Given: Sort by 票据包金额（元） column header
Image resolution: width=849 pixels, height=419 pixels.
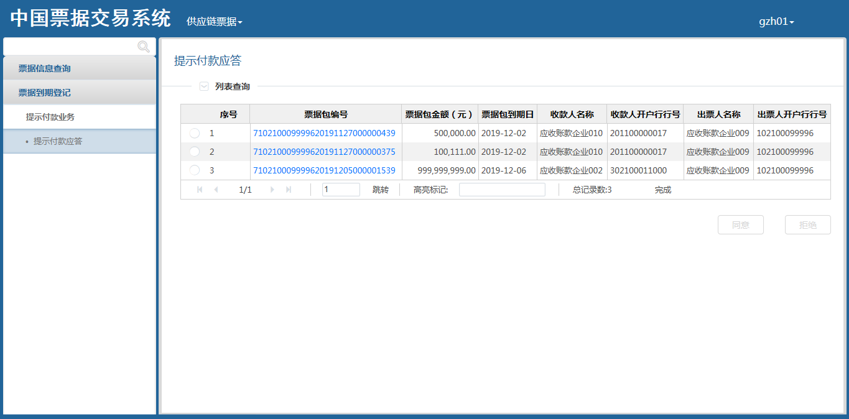Looking at the screenshot, I should 440,114.
